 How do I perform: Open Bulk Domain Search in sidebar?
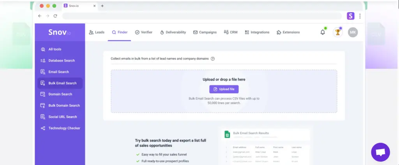(x=60, y=105)
